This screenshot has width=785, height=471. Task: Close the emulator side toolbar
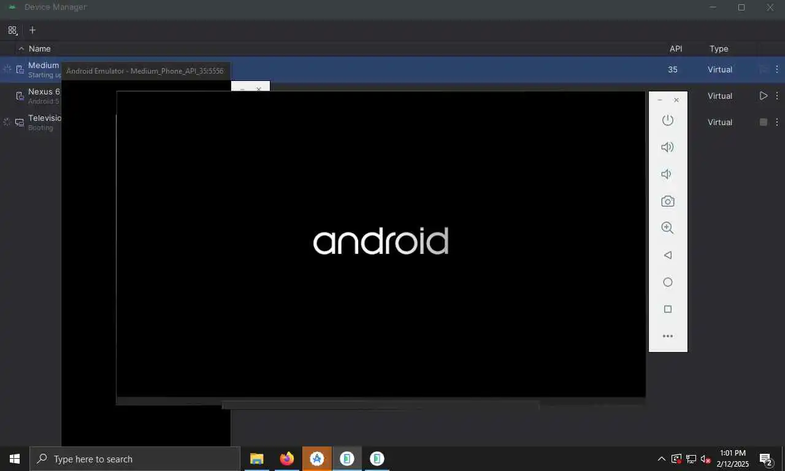click(676, 100)
